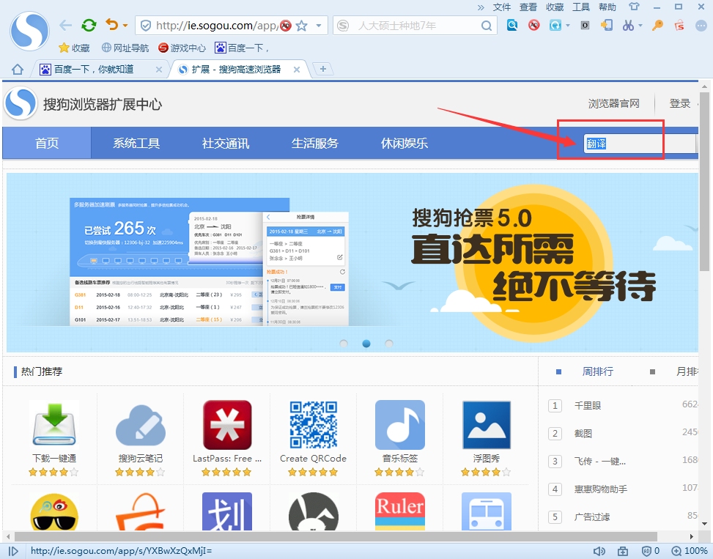The image size is (713, 559).
Task: Switch to the second banner slide dot
Action: point(366,343)
